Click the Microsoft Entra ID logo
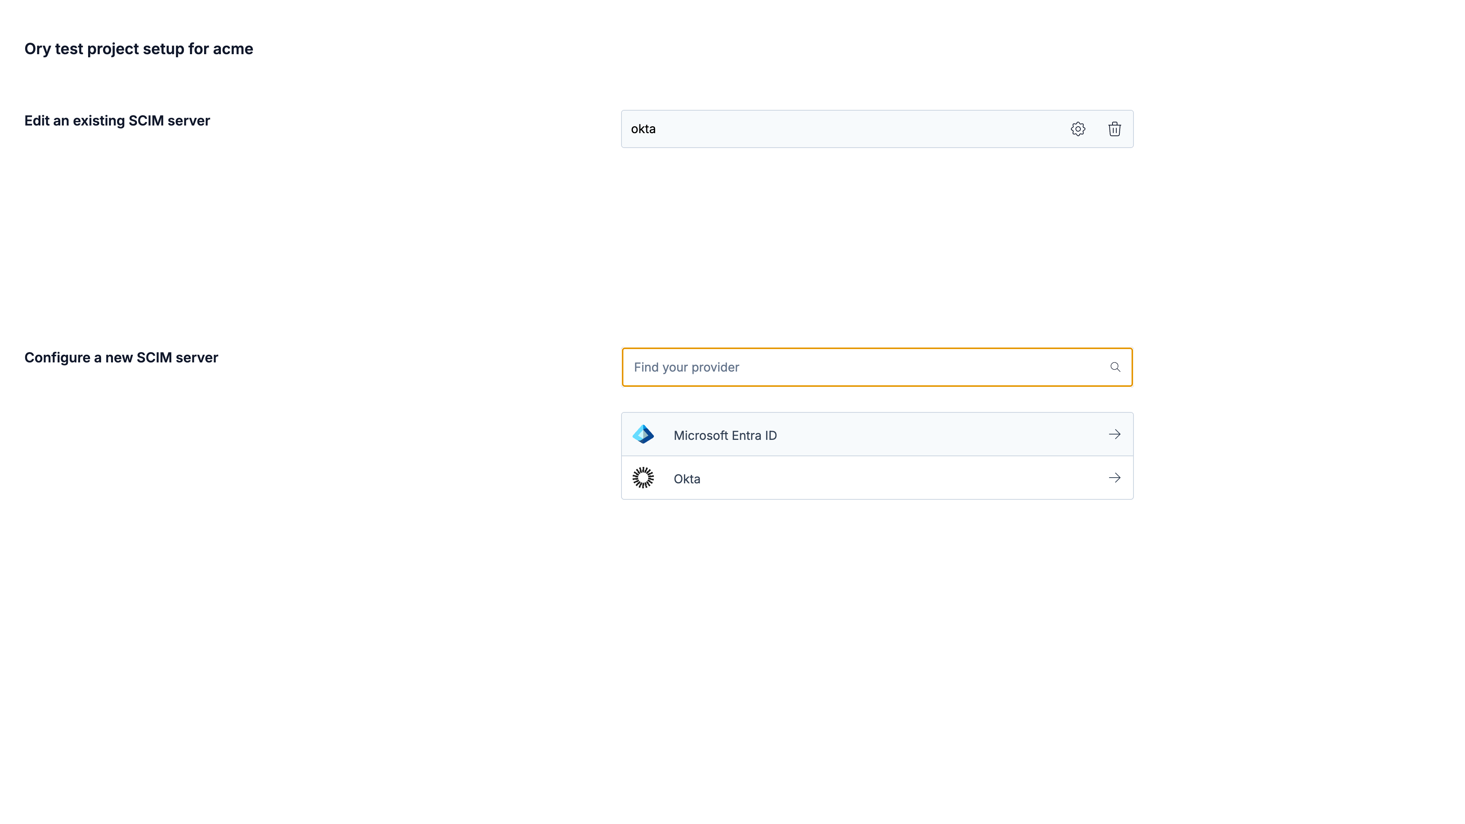Image resolution: width=1465 pixels, height=824 pixels. click(643, 434)
